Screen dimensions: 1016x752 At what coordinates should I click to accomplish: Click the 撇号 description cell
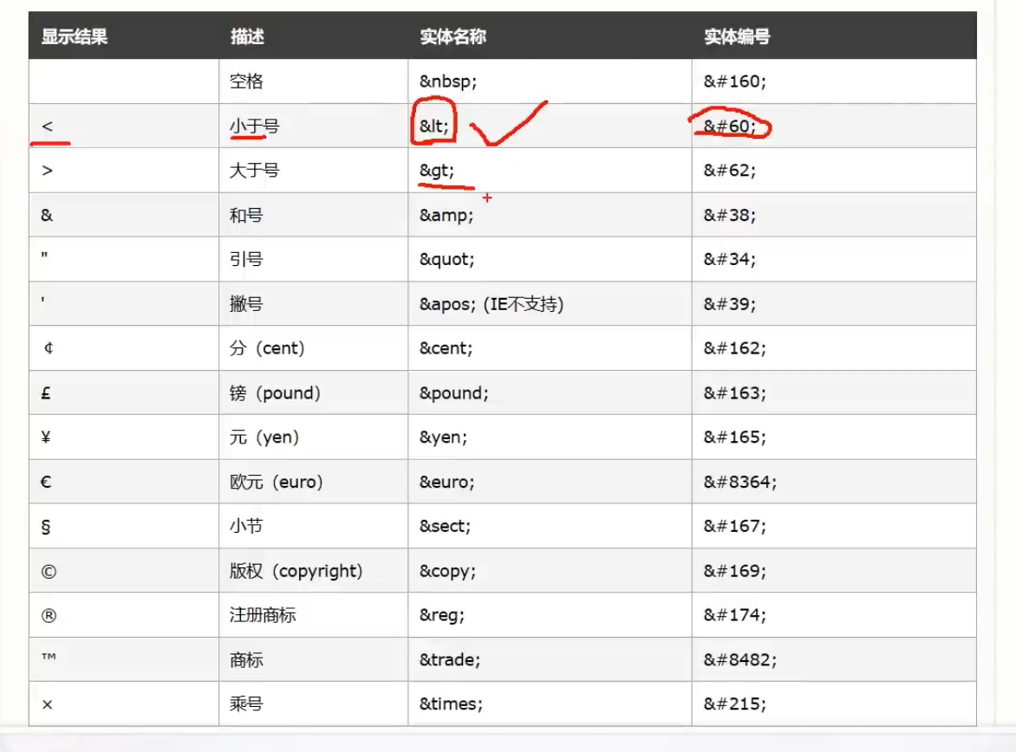pyautogui.click(x=246, y=304)
